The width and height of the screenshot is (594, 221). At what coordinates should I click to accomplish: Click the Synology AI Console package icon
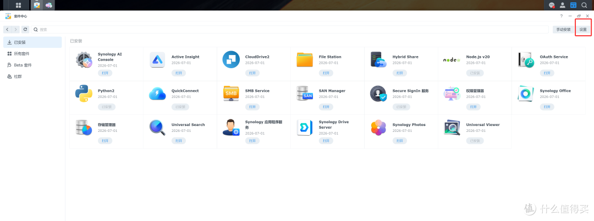pos(84,60)
